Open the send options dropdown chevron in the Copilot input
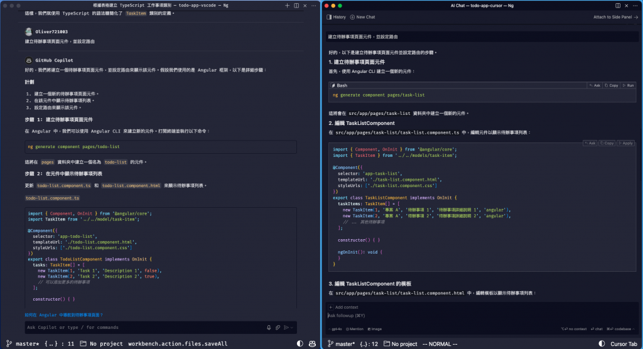Image resolution: width=643 pixels, height=349 pixels. (x=292, y=327)
